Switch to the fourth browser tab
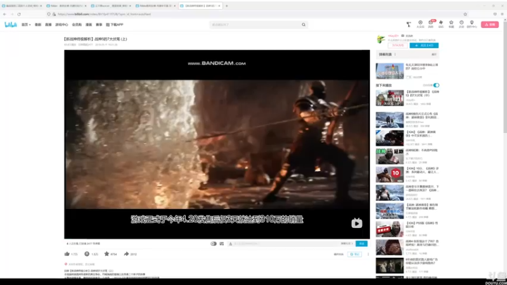This screenshot has height=285, width=507. pyautogui.click(x=155, y=6)
